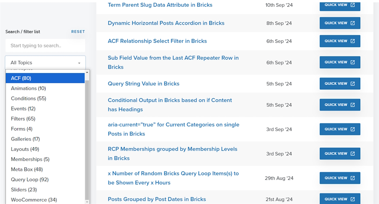This screenshot has width=379, height=204.
Task: Click external-link icon for Random Bricks Query Loop row
Action: click(x=352, y=178)
